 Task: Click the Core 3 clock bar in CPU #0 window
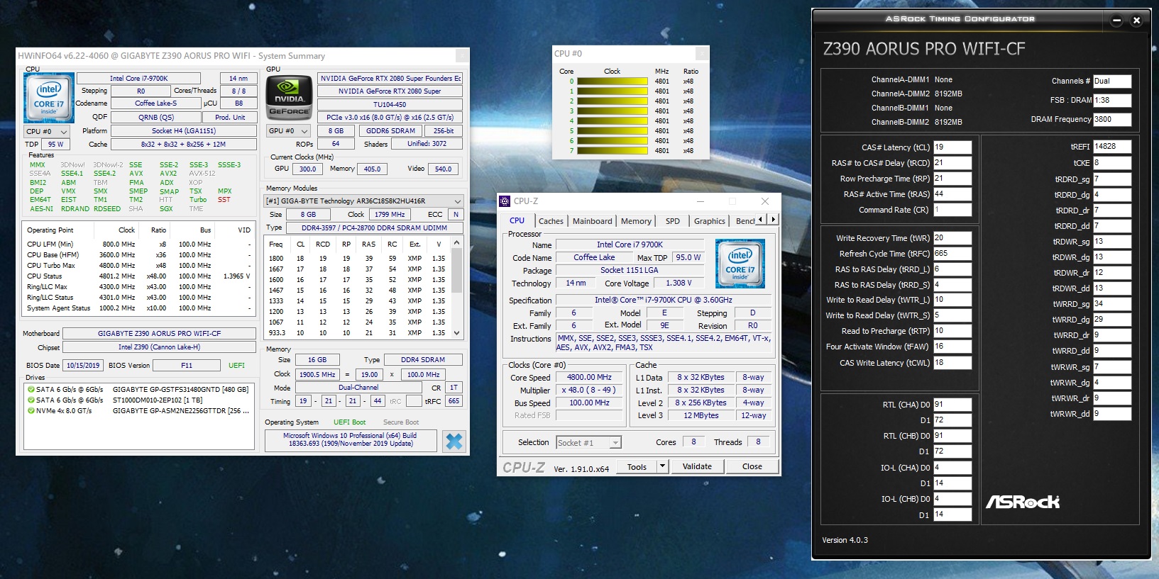point(613,111)
